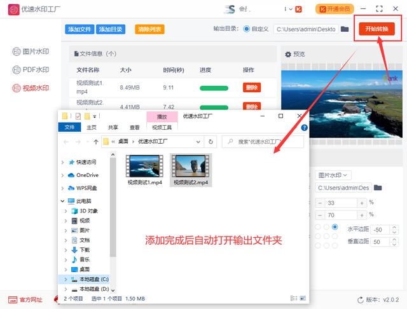Viewport: 407px width, 309px height.
Task: Click the up-folder arrow in Explorer
Action: (x=96, y=142)
